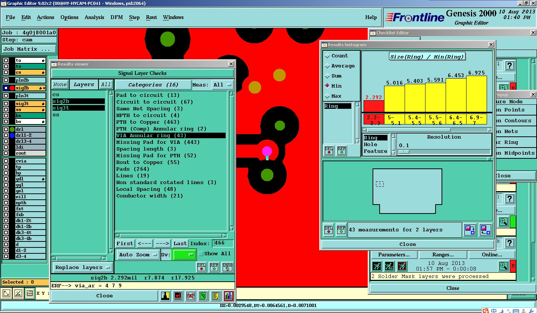This screenshot has height=313, width=537.
Task: Select the Max radio option
Action: 327,96
